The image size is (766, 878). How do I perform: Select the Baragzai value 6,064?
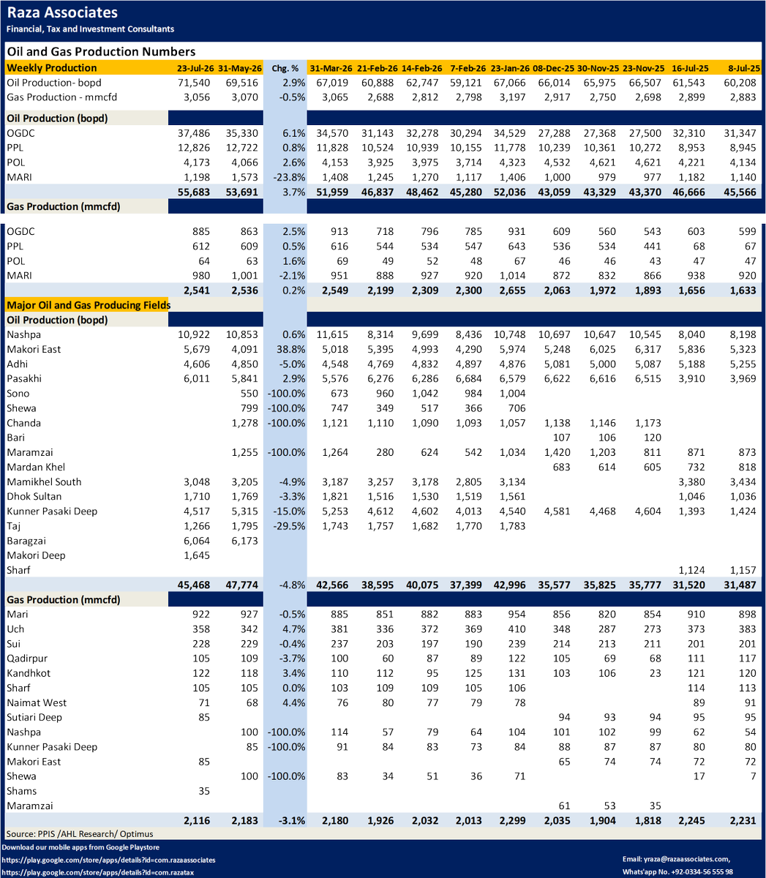point(197,541)
